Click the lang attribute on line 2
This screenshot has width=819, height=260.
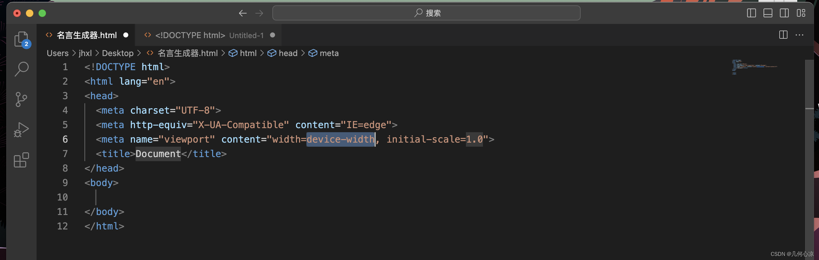pos(130,82)
